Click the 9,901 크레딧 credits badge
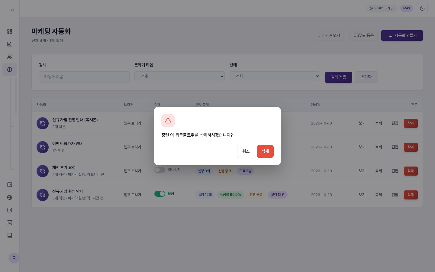435x272 pixels. (382, 8)
